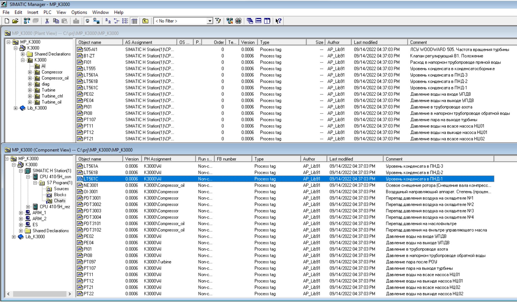Select the Turbine folder icon in Plant View
Image resolution: width=517 pixels, height=302 pixels.
point(37,90)
